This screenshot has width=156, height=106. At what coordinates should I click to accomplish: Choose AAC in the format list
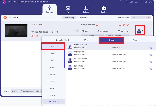tap(53, 54)
